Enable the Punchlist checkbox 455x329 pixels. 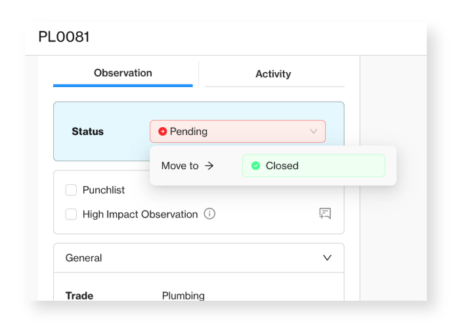[x=71, y=190]
